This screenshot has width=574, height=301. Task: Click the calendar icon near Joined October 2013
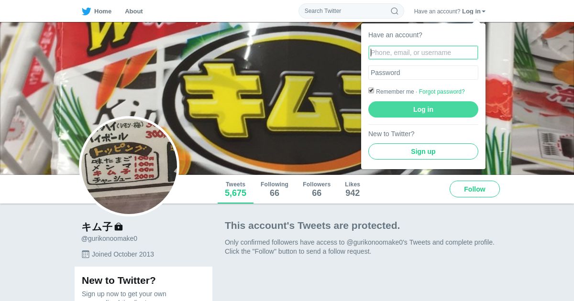point(86,254)
